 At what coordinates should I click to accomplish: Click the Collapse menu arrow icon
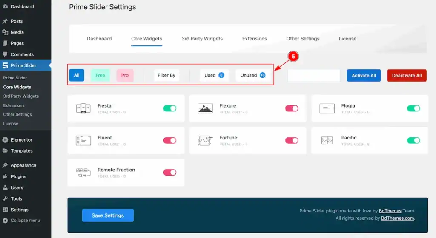5,221
